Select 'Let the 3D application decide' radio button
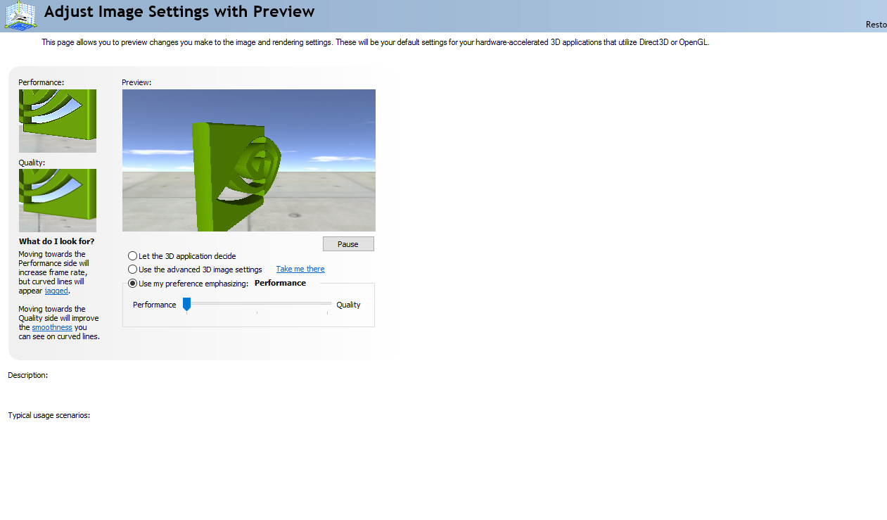887x520 pixels. (132, 256)
